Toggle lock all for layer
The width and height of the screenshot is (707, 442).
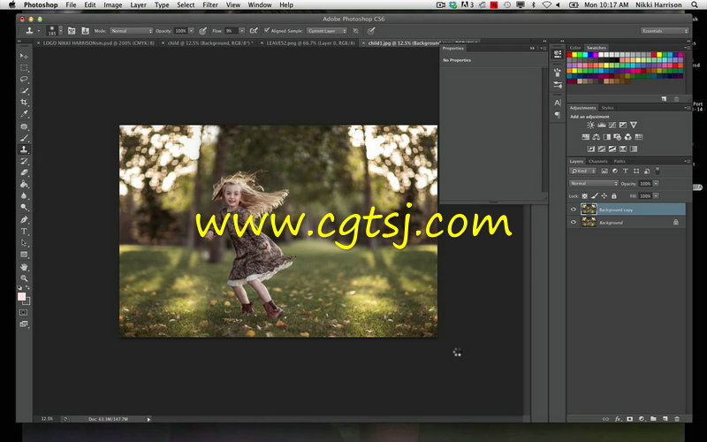(x=613, y=196)
